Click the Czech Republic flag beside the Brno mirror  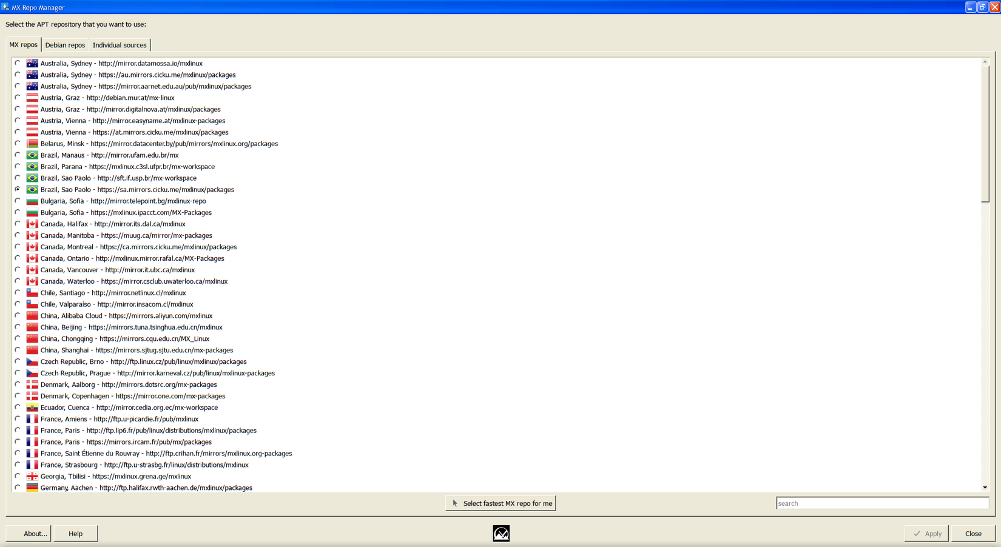[32, 361]
